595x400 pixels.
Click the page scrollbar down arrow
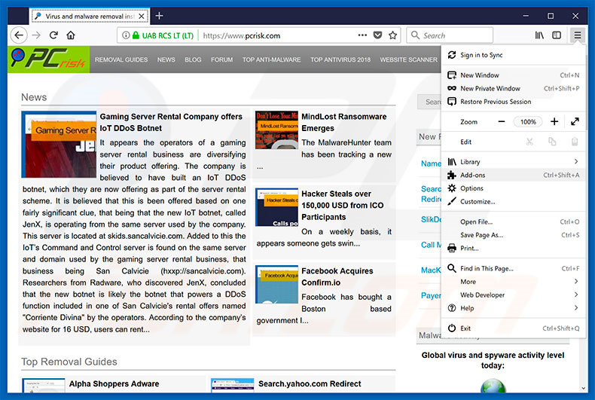[x=583, y=388]
